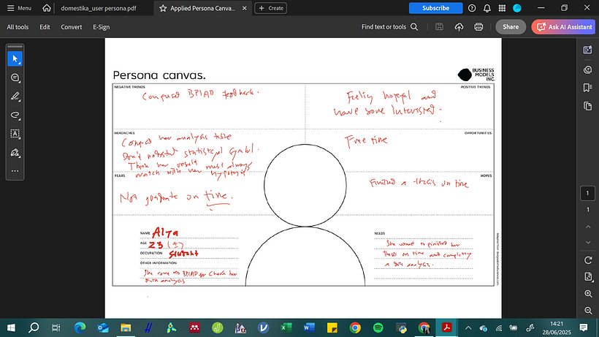
Task: Zoom out of the document
Action: [588, 311]
